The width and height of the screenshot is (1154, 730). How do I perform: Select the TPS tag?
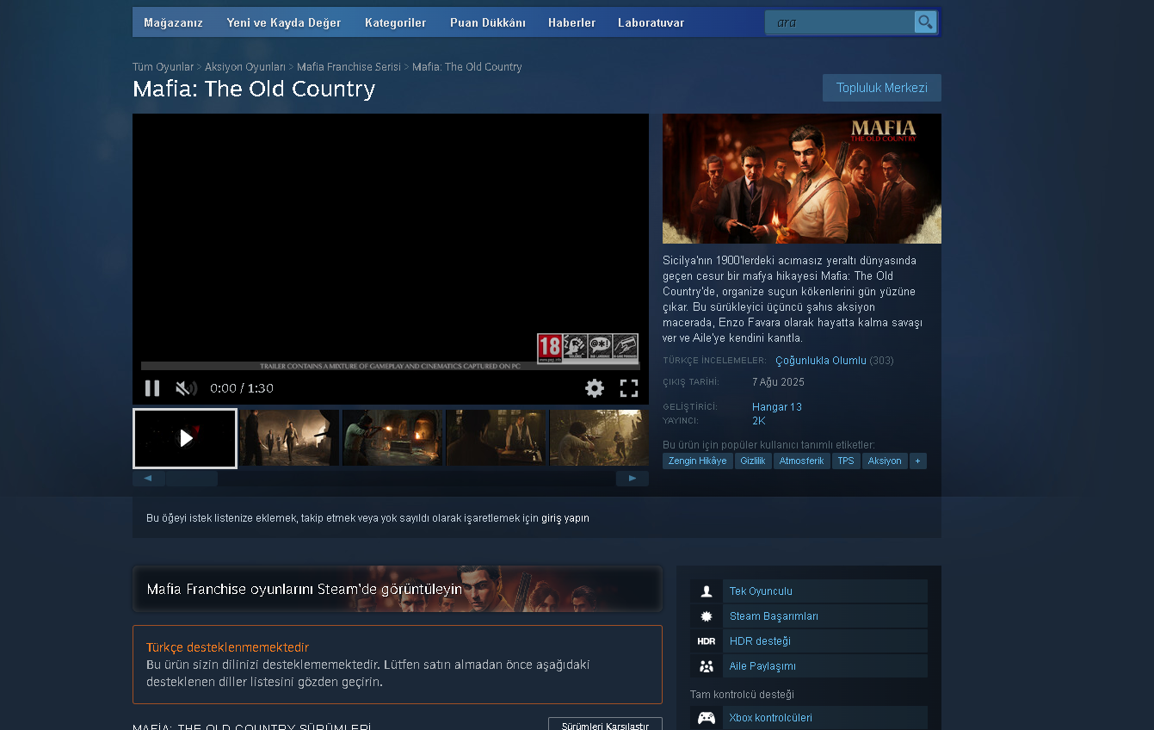[846, 461]
